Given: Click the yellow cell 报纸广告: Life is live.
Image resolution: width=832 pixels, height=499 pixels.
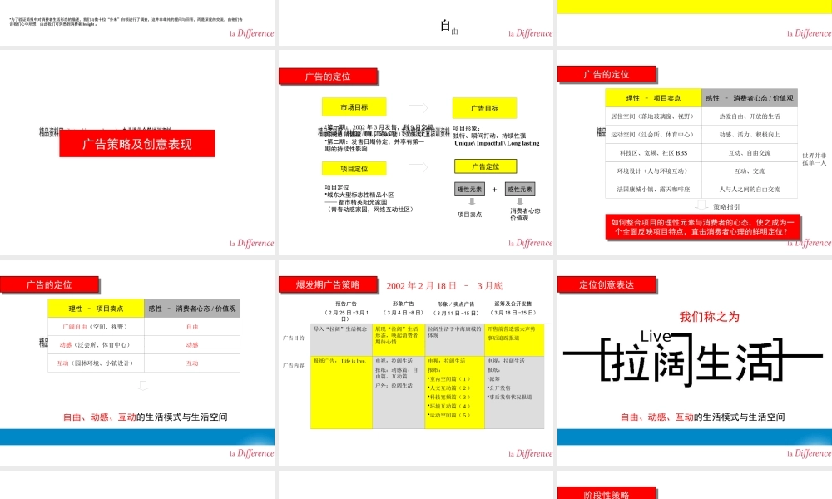Looking at the screenshot, I should [341, 393].
